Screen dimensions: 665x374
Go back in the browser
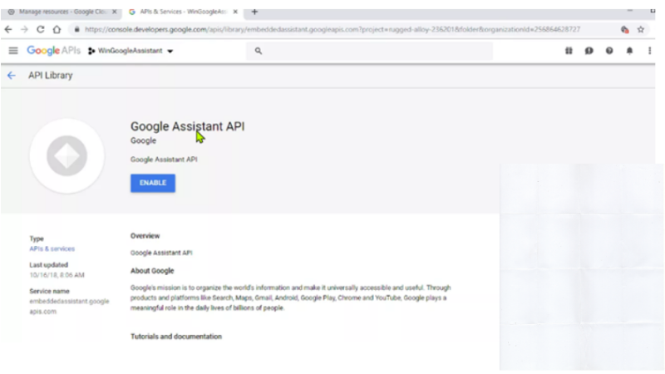8,29
